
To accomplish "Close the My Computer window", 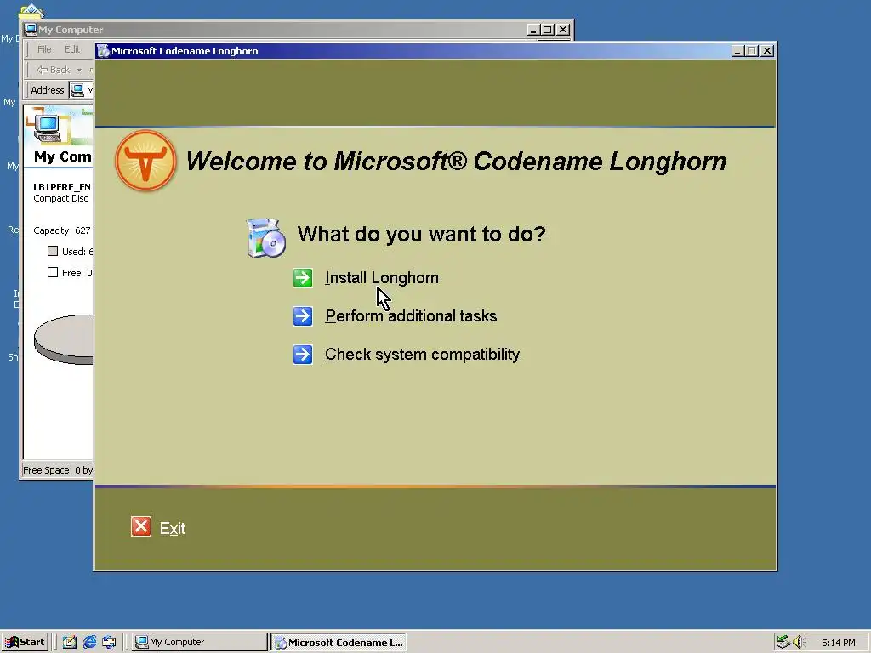I will (x=563, y=30).
